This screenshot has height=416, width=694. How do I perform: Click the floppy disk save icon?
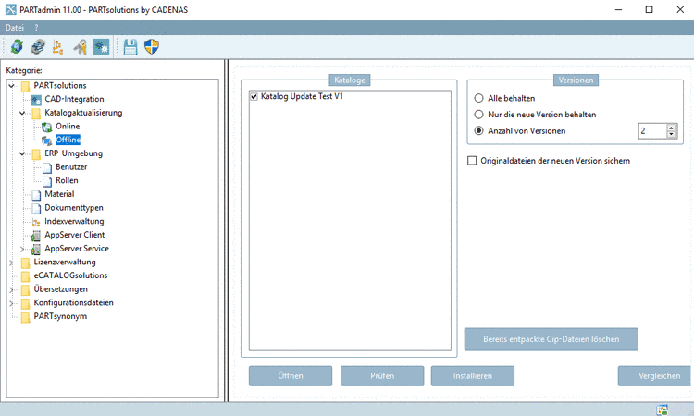tap(130, 46)
